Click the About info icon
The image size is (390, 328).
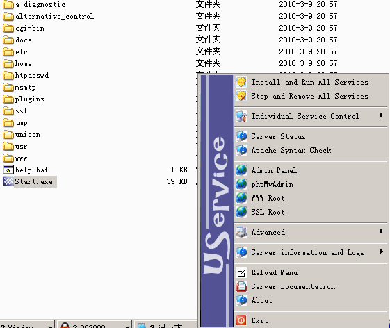pyautogui.click(x=241, y=300)
